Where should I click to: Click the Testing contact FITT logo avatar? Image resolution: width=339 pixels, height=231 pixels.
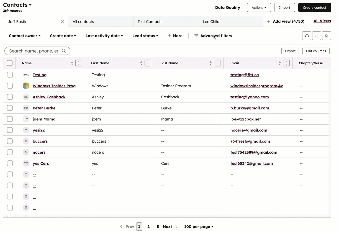click(26, 75)
